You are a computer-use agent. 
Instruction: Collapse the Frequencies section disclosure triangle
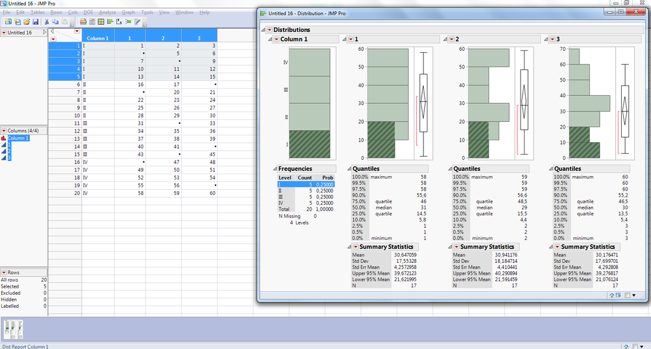coord(274,168)
